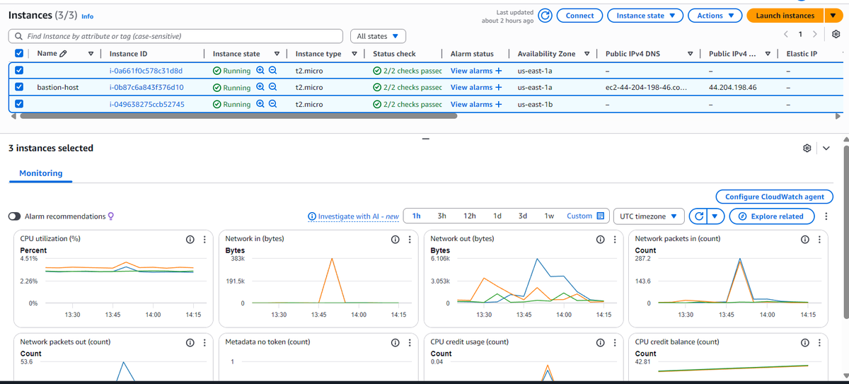Toggle select-all instances checkbox

click(19, 54)
